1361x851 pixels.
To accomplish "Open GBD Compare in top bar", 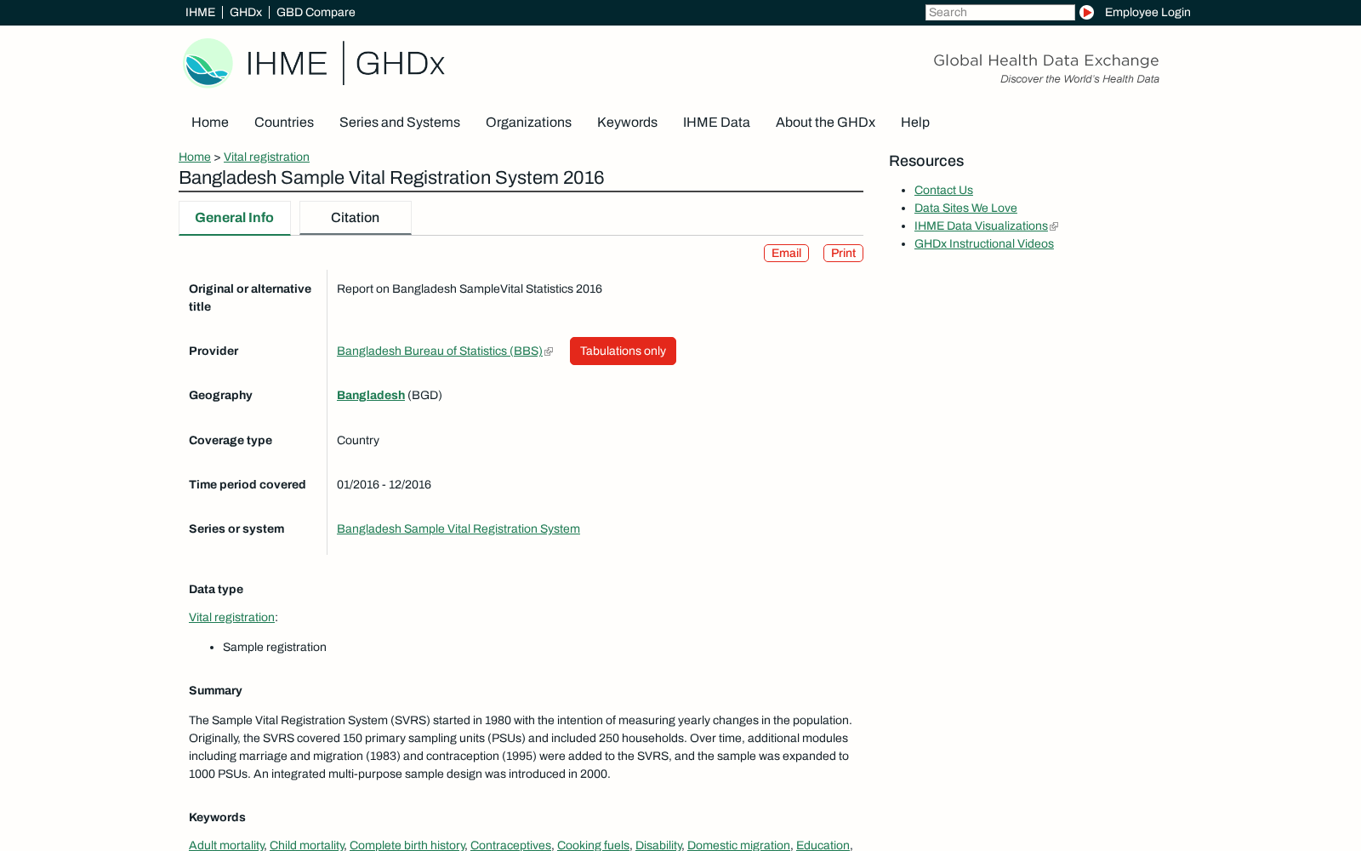I will tap(316, 12).
